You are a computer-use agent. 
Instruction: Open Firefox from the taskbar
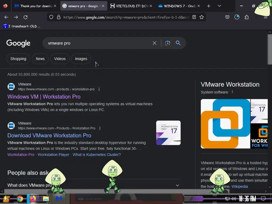[x=33, y=199]
